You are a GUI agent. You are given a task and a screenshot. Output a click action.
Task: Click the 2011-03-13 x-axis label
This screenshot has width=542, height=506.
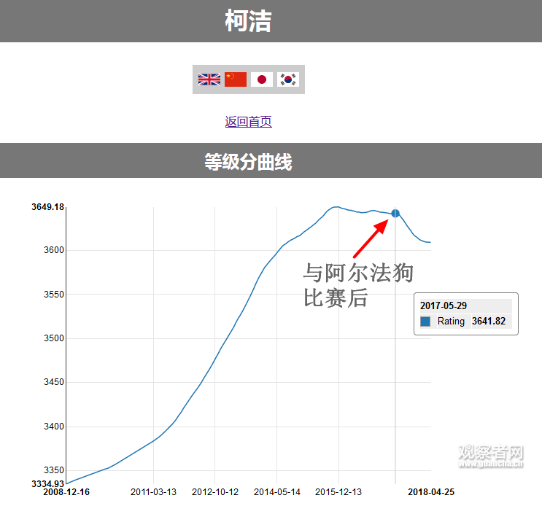pos(153,492)
